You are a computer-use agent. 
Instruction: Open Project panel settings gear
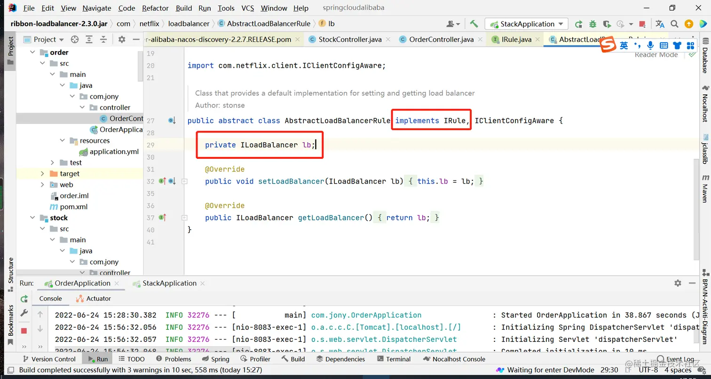121,39
